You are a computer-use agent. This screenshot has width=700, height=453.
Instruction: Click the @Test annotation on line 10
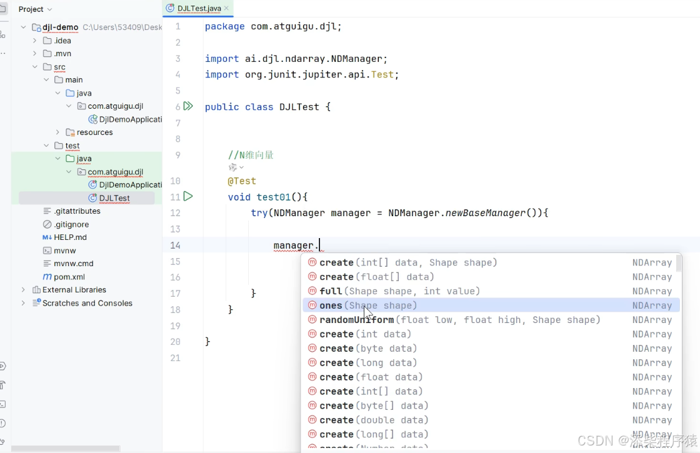(x=241, y=181)
